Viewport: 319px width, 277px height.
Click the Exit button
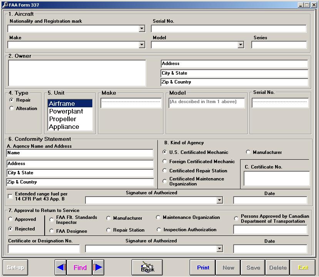(302, 267)
